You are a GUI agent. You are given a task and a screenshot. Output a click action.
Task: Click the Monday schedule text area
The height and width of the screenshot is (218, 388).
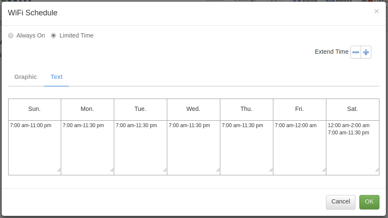(x=88, y=147)
